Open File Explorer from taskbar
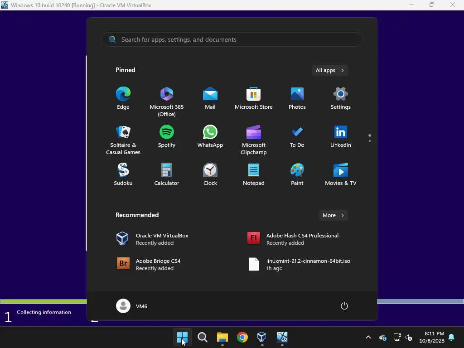Viewport: 464px width, 348px height. [222, 337]
